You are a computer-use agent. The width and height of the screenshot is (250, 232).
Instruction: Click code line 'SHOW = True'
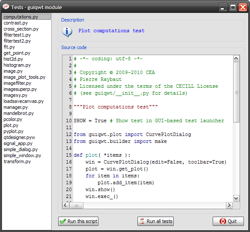pyautogui.click(x=90, y=121)
